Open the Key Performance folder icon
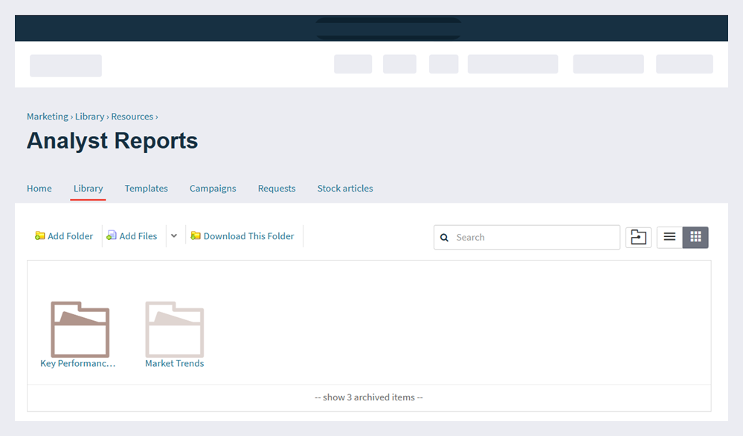 (x=79, y=328)
